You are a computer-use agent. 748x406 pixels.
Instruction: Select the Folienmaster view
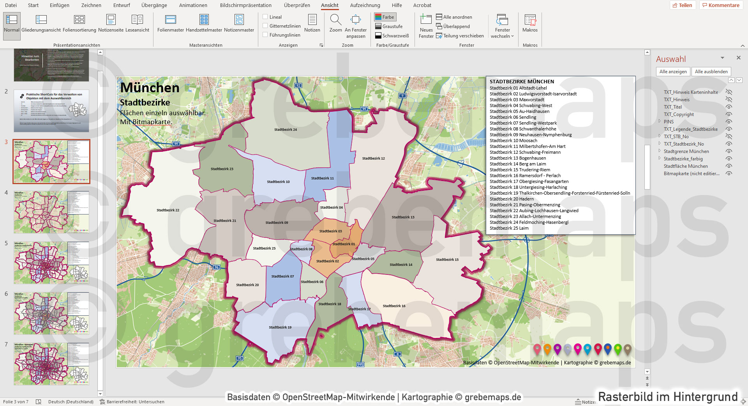170,23
